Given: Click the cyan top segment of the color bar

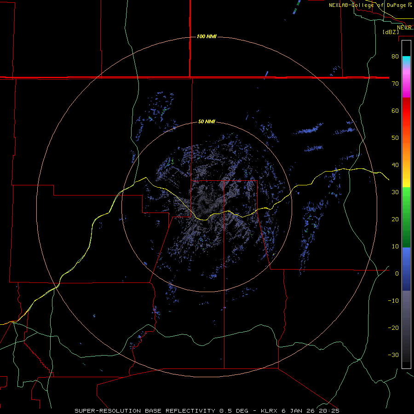Looking at the screenshot, I should point(406,60).
